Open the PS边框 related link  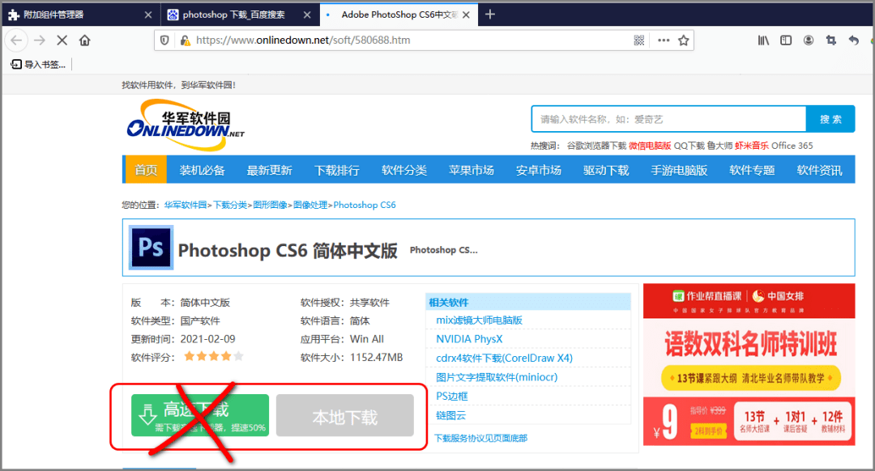452,396
